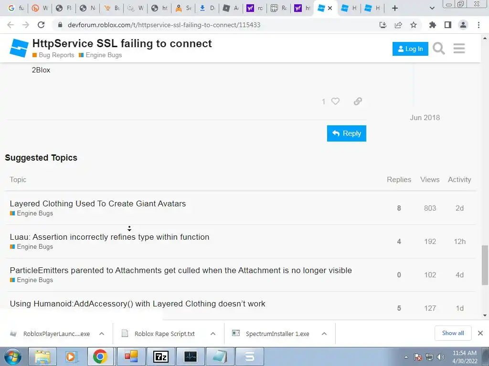
Task: Open Chrome's three-dot menu
Action: coord(478,25)
